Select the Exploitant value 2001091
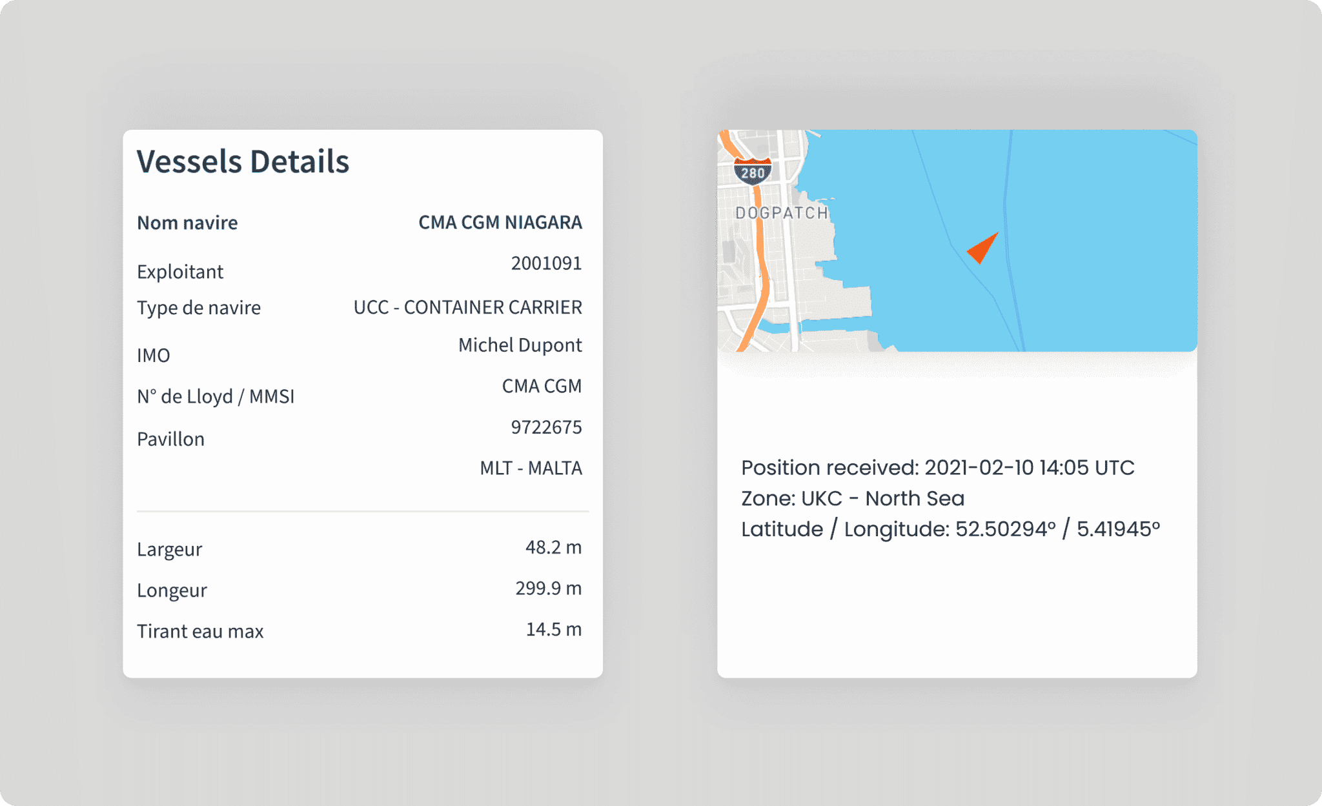 coord(547,263)
